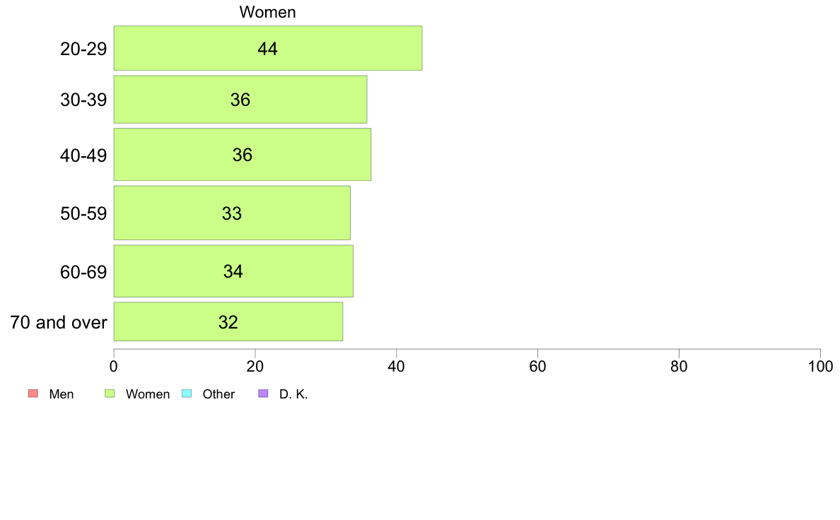Viewport: 840px width, 520px height.
Task: Click the 50-59 bar showing 33
Action: [232, 213]
